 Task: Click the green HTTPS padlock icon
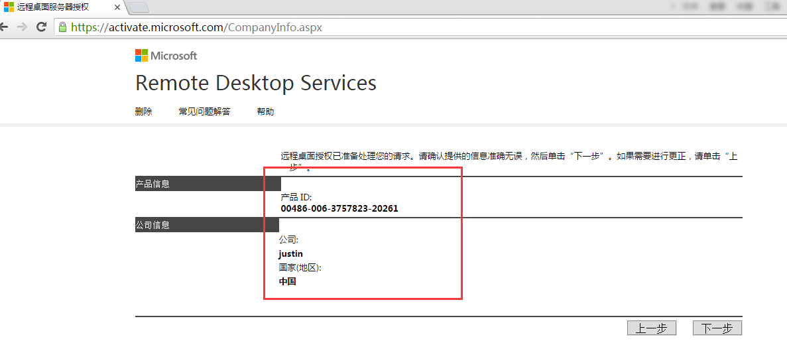pos(63,27)
